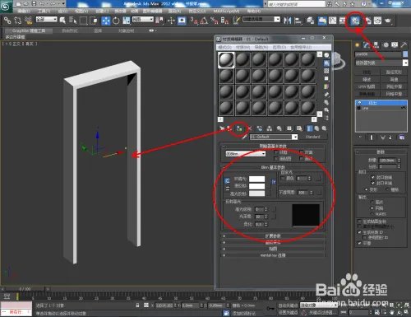Open the Blinn shader type dropdown
Image resolution: width=411 pixels, height=317 pixels.
coord(246,154)
